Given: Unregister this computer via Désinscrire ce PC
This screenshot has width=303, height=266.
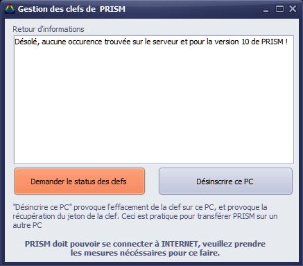Looking at the screenshot, I should 225,181.
